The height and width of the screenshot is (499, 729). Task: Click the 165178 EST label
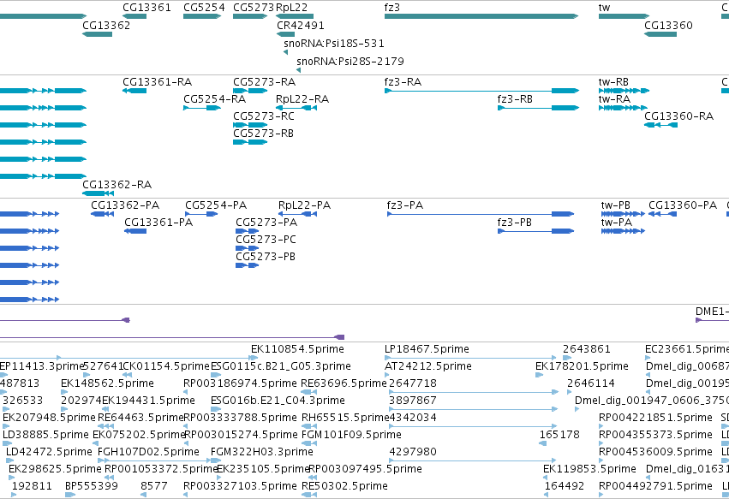coord(559,435)
